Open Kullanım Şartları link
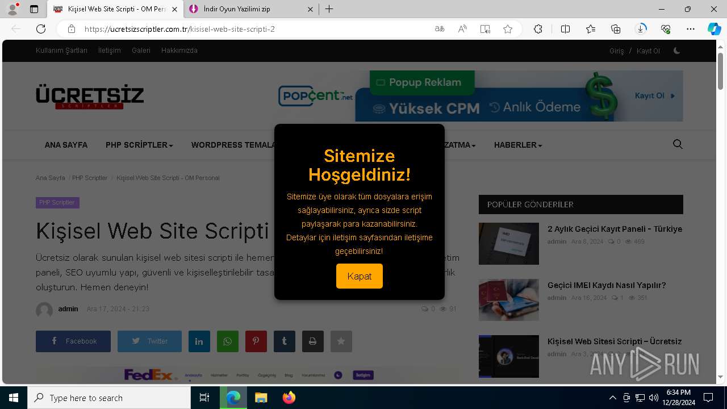The width and height of the screenshot is (727, 409). pyautogui.click(x=61, y=51)
